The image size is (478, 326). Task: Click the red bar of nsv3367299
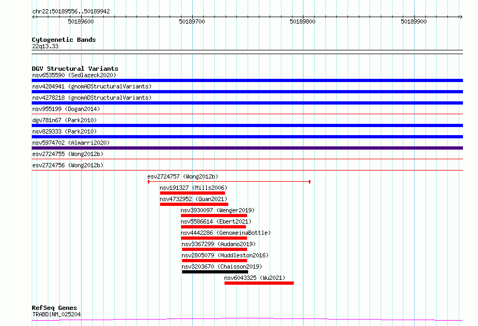point(215,249)
